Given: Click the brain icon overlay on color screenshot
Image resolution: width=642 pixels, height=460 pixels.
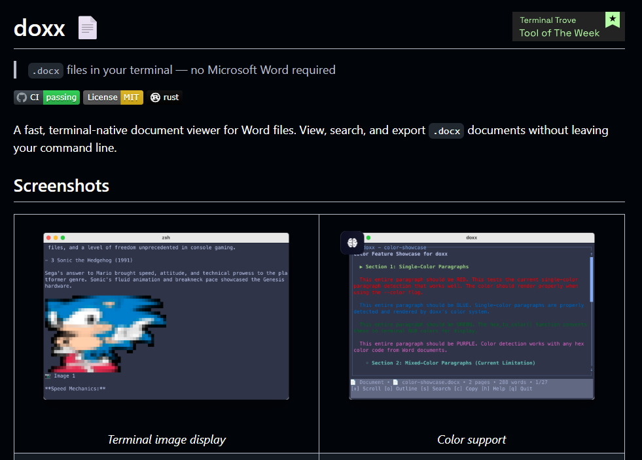Looking at the screenshot, I should point(353,243).
